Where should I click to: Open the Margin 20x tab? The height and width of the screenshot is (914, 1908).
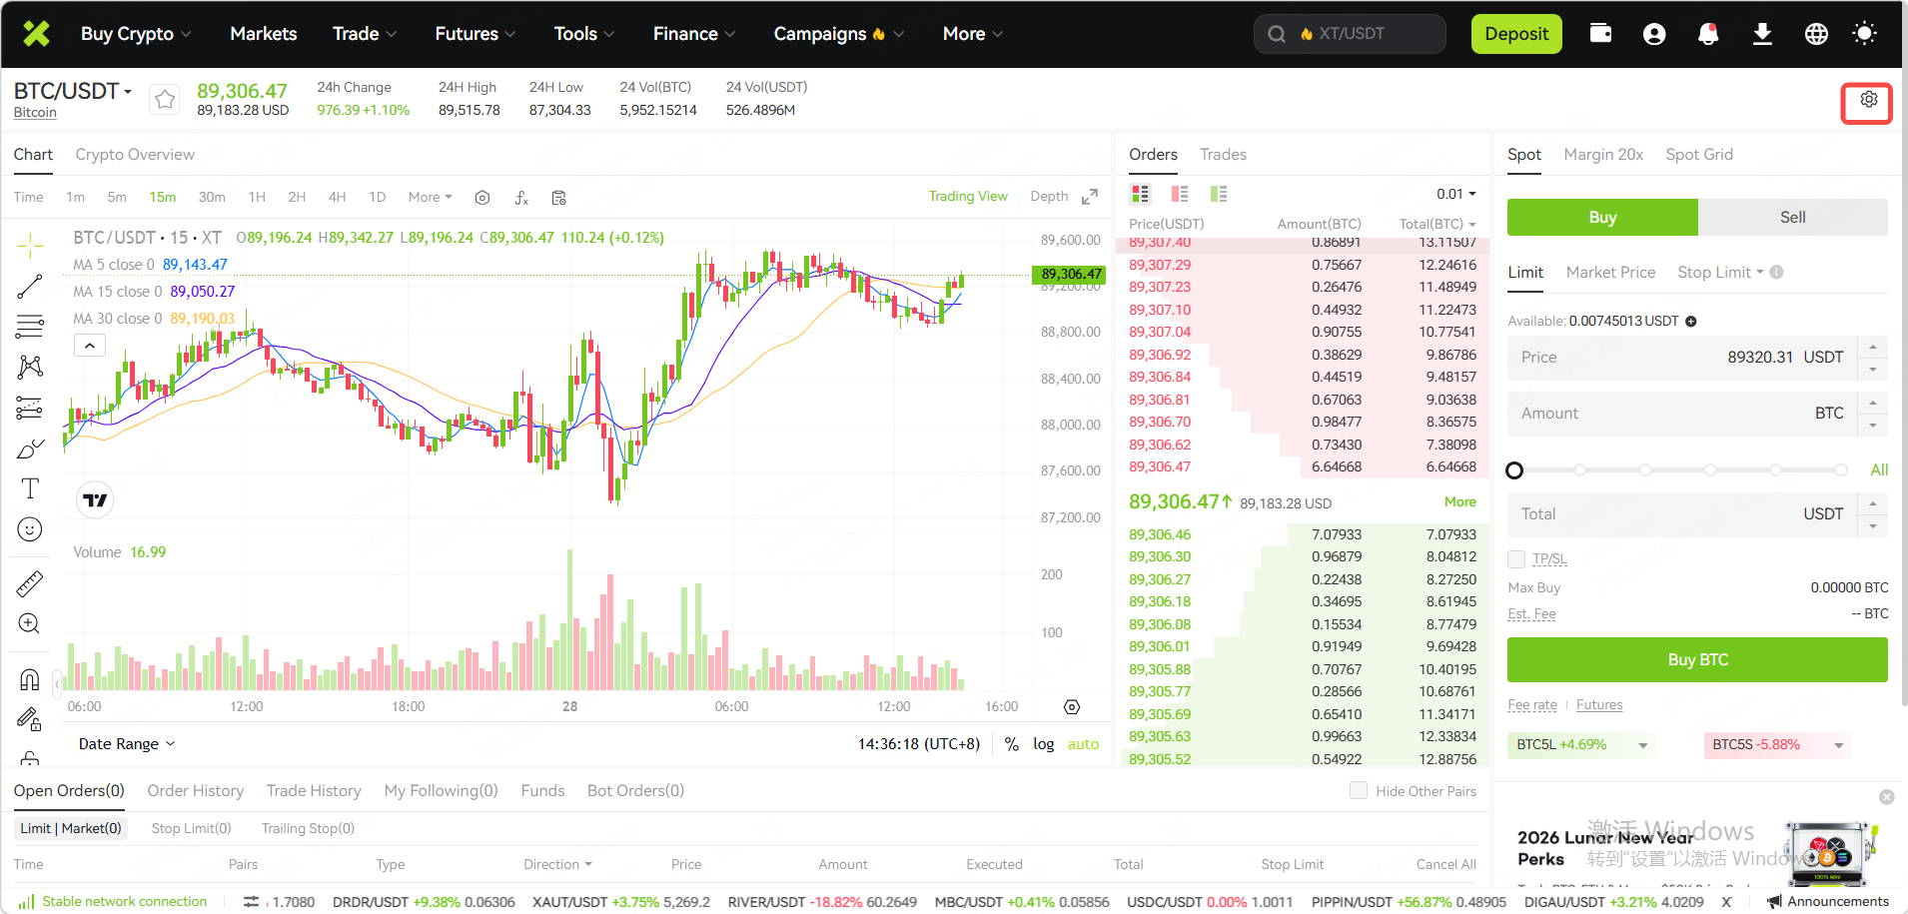(x=1603, y=154)
